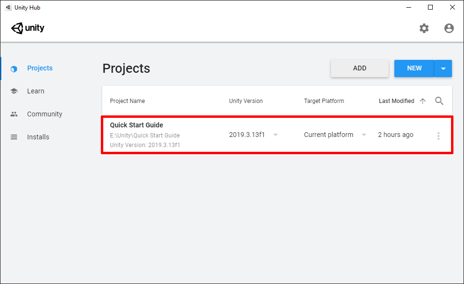Click the ADD button
Viewport: 464px width, 284px height.
tap(359, 68)
